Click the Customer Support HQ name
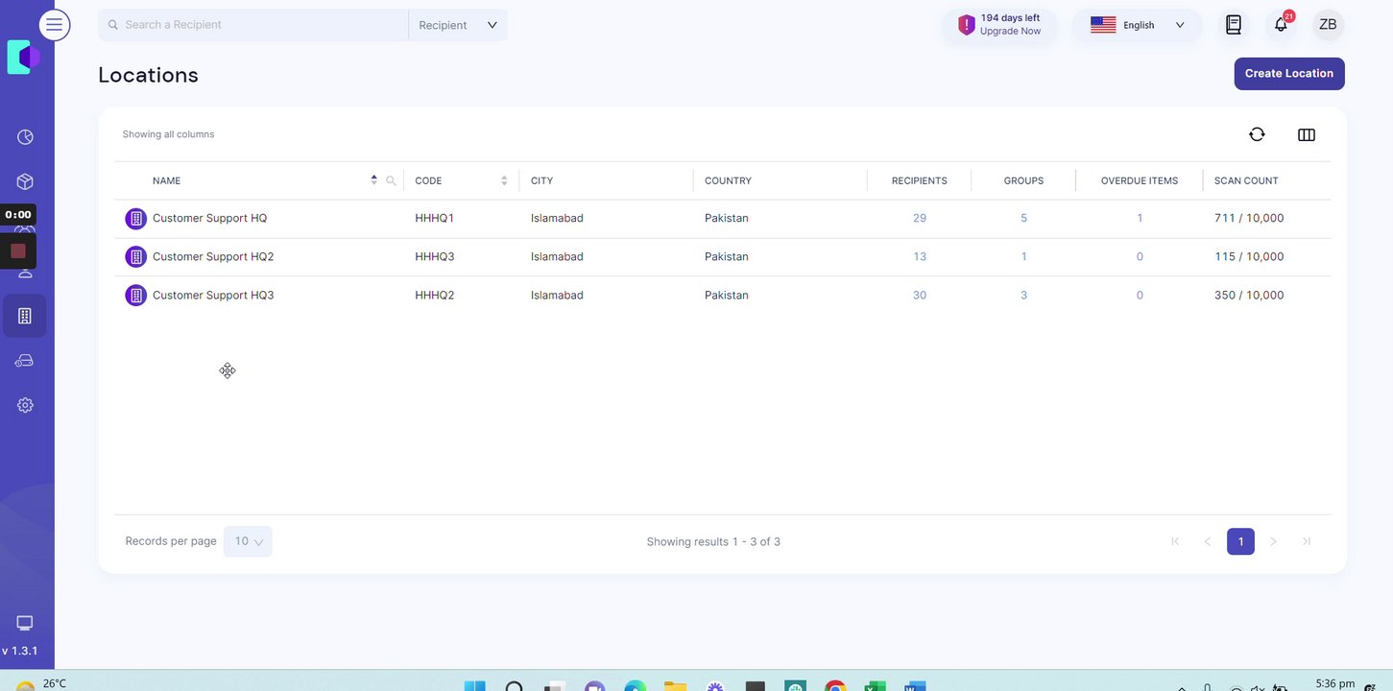Viewport: 1393px width, 691px height. [x=210, y=219]
